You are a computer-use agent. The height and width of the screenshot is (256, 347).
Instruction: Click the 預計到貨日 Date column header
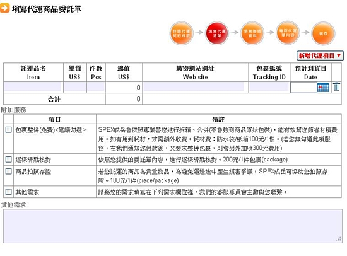pyautogui.click(x=310, y=73)
